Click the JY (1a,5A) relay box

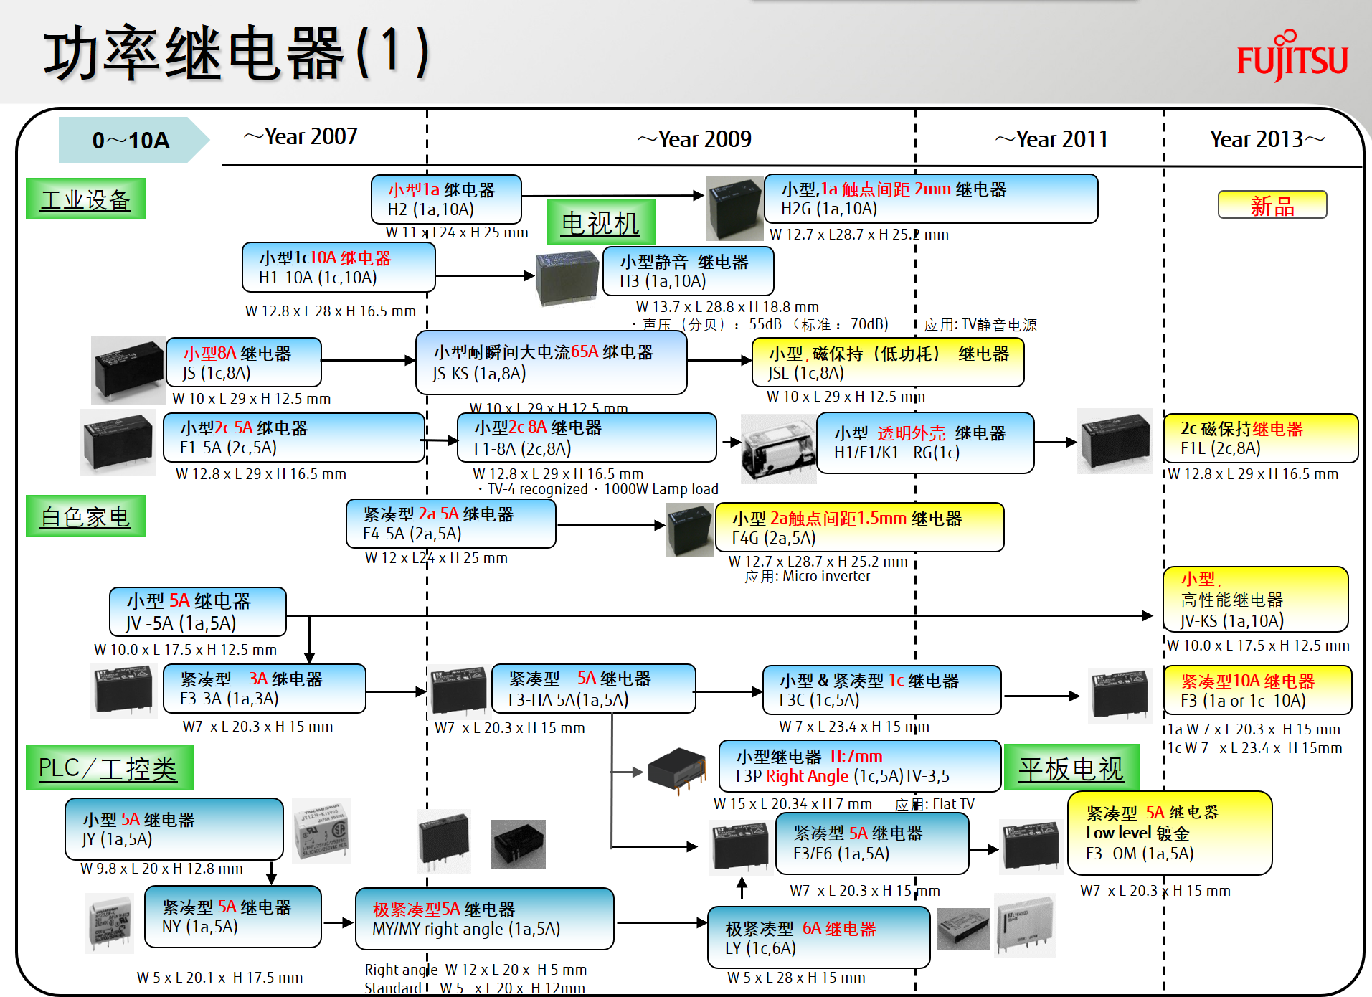click(x=174, y=829)
